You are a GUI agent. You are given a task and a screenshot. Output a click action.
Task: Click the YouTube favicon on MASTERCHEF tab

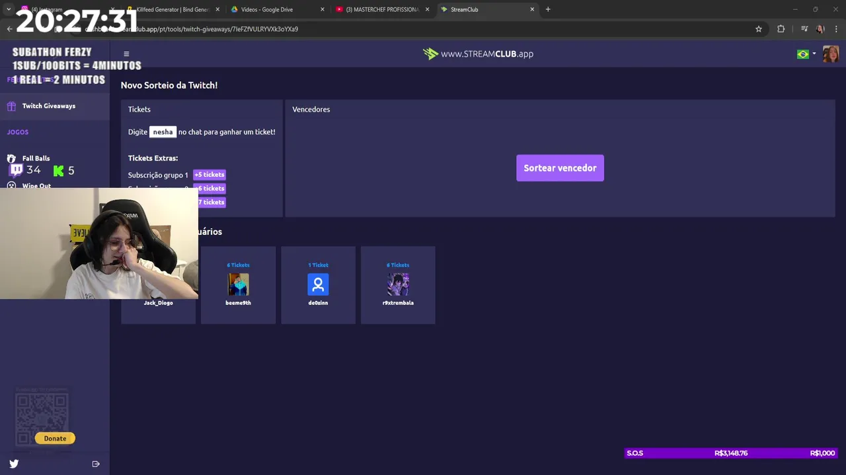[340, 9]
